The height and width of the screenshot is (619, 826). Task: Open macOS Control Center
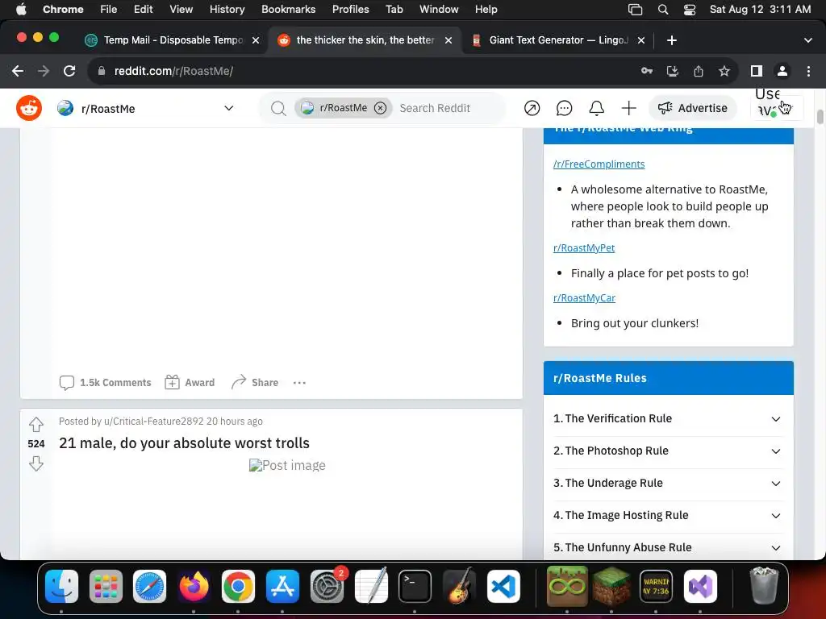click(x=690, y=10)
